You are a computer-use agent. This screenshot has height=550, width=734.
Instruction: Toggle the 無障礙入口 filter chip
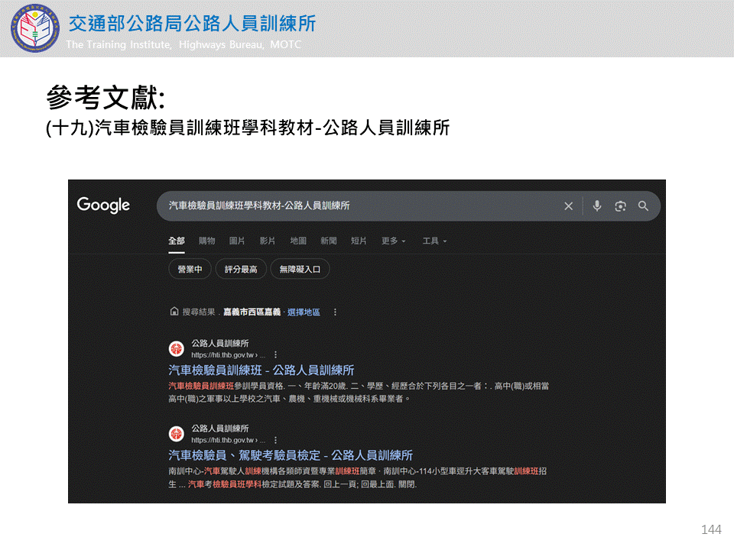click(300, 270)
